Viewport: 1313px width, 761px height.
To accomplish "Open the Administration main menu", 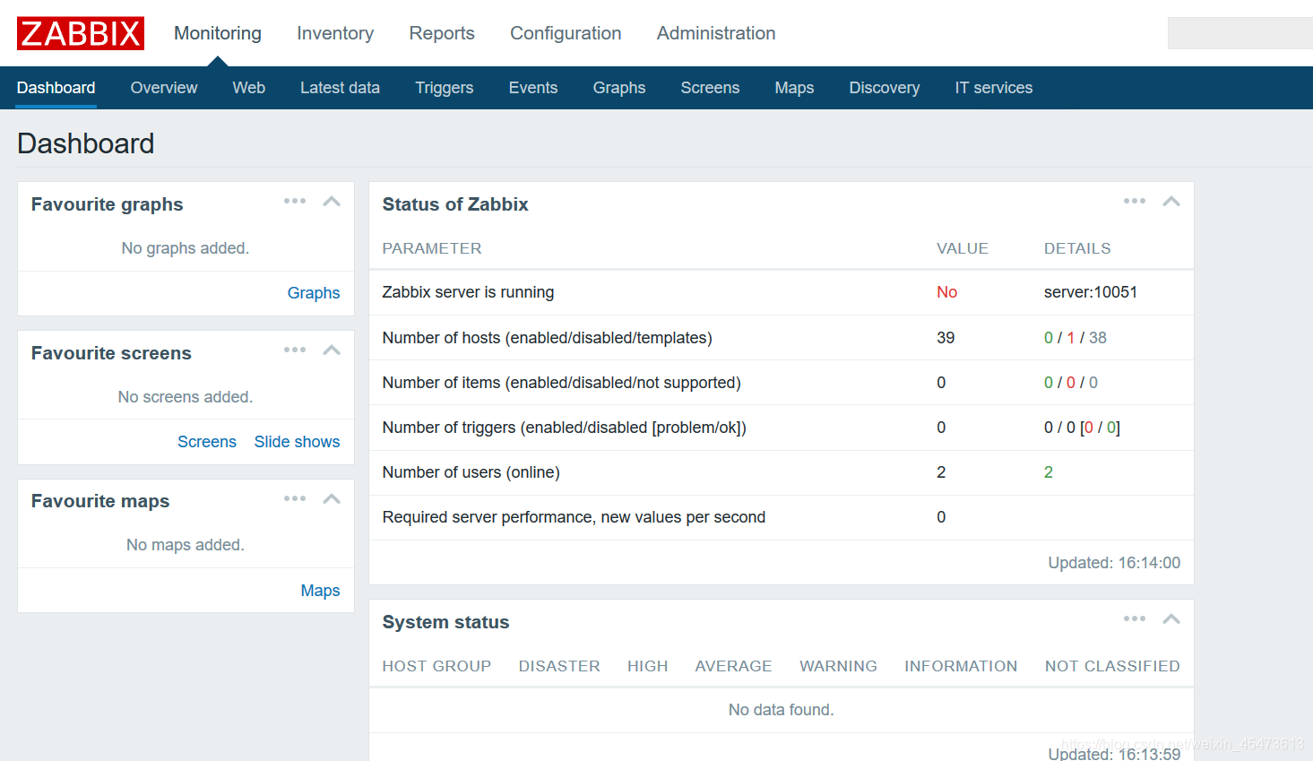I will pyautogui.click(x=716, y=33).
